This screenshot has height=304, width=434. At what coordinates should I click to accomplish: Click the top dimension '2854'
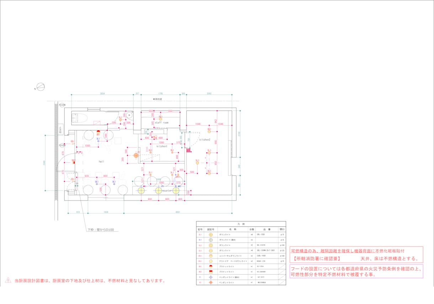[102, 94]
